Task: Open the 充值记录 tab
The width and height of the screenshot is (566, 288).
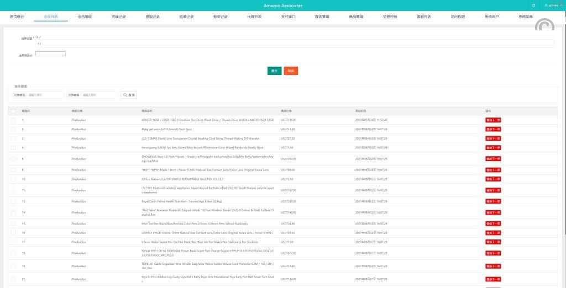Action: 118,17
